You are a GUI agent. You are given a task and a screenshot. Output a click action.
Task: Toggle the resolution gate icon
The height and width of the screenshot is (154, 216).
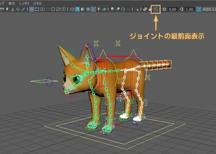coord(42,9)
